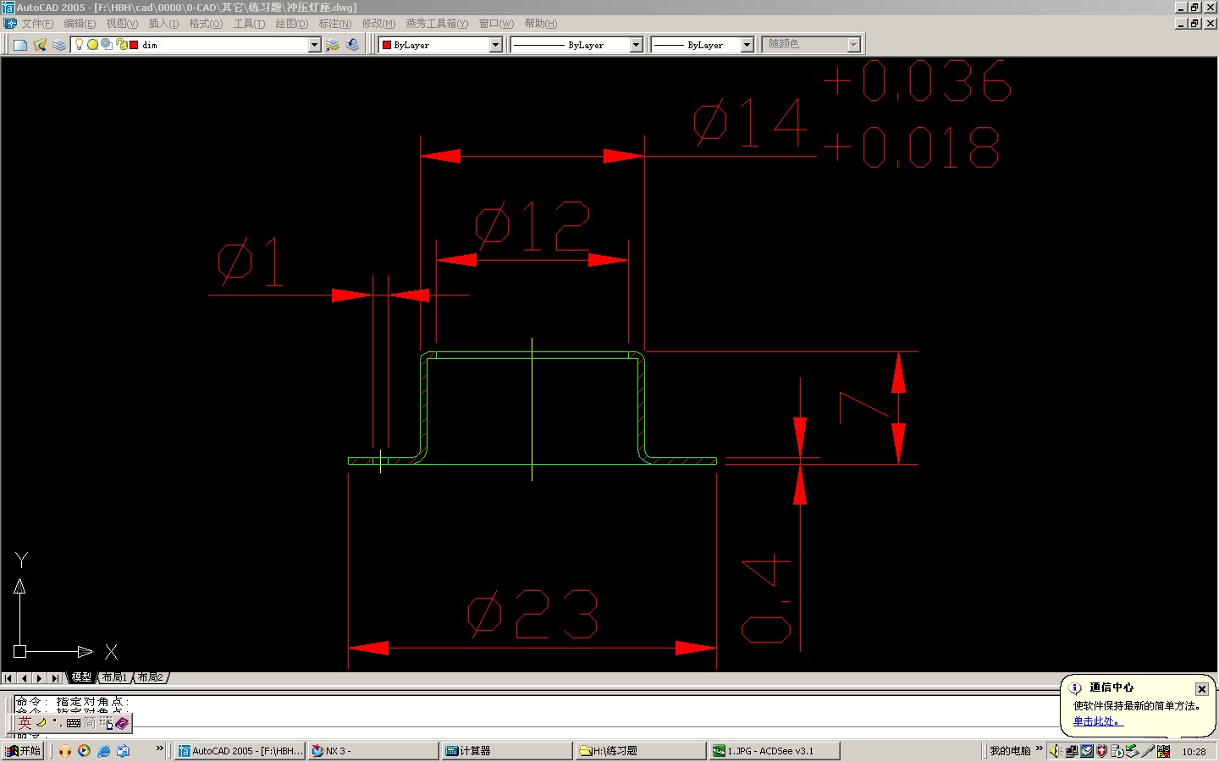
Task: Switch to the 布局1 layout tab
Action: coord(114,677)
